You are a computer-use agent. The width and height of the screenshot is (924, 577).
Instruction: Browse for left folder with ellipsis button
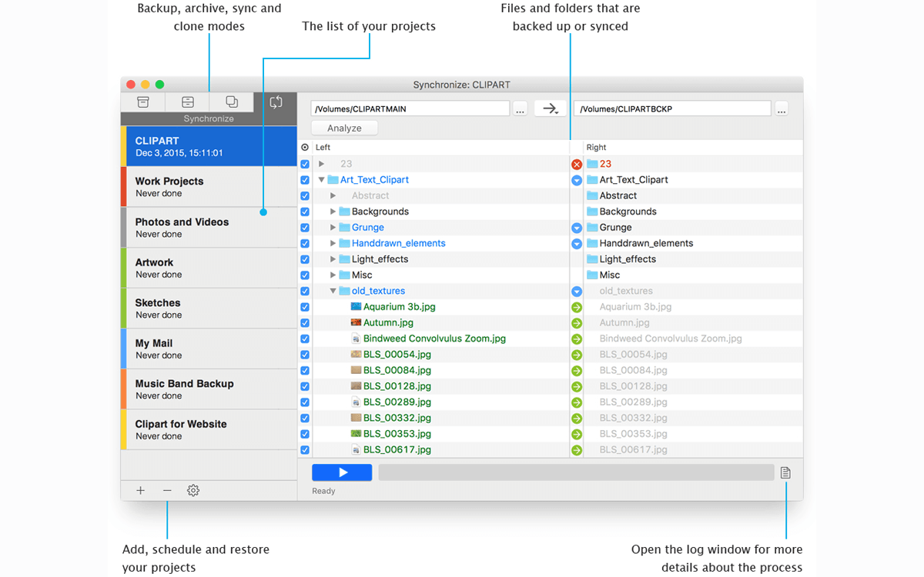point(521,109)
